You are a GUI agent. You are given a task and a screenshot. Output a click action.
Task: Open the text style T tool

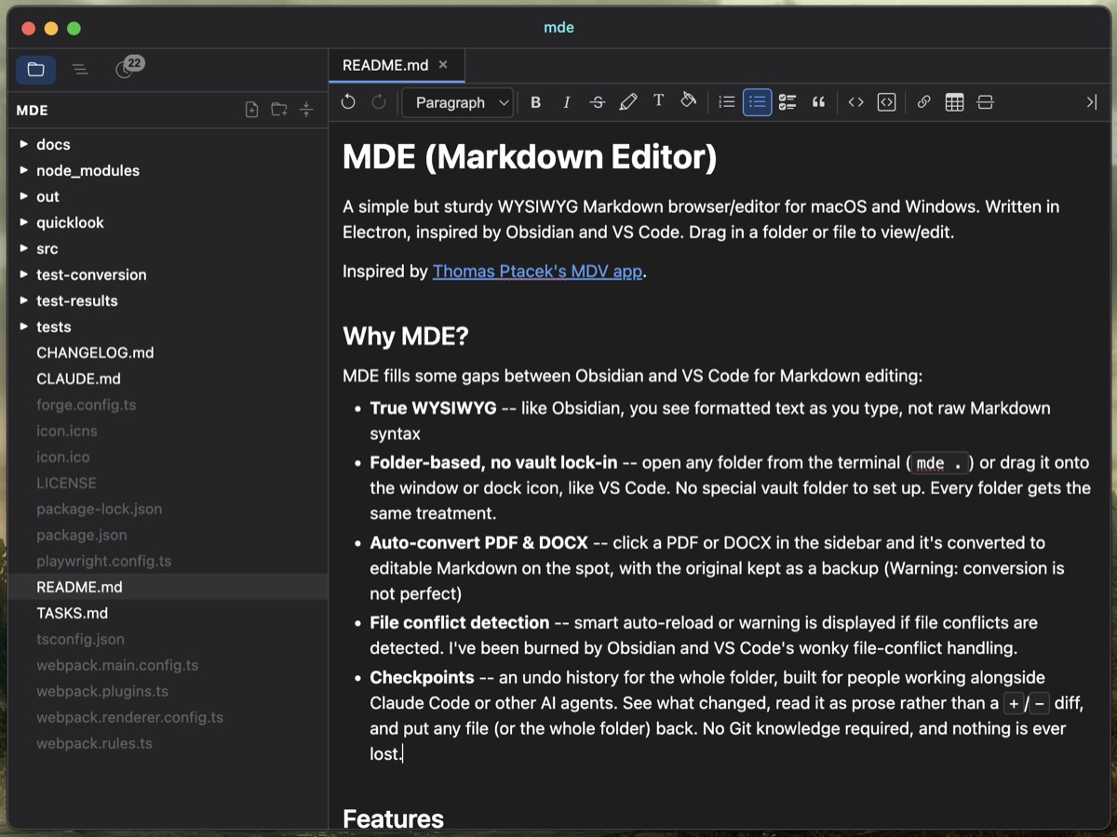(x=658, y=101)
